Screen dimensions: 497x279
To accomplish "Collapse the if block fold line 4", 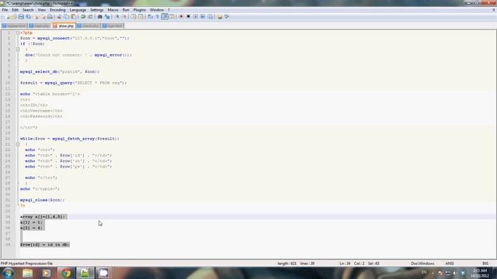I will point(18,50).
